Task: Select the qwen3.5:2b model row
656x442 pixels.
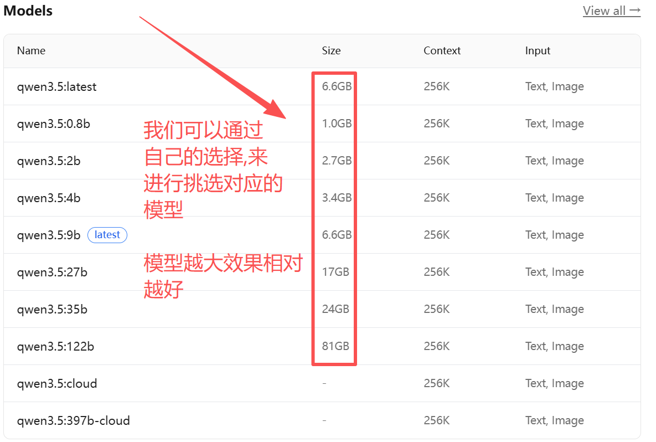Action: pyautogui.click(x=322, y=161)
